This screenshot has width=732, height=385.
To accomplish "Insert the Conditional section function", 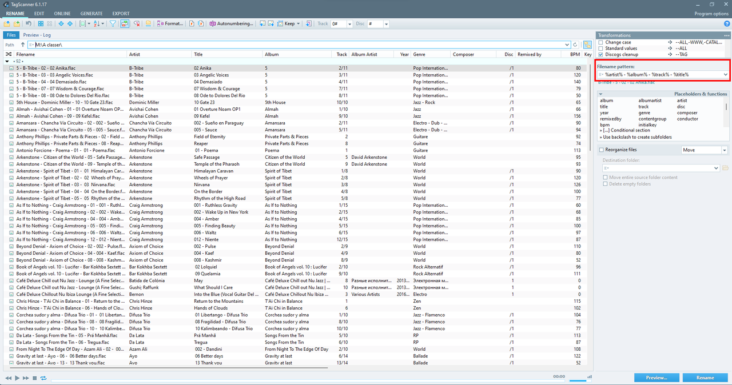I will [x=625, y=130].
